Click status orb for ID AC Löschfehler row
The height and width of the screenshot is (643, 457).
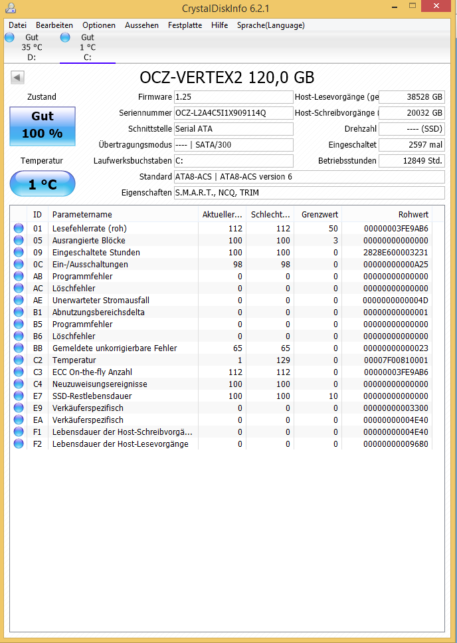[19, 289]
